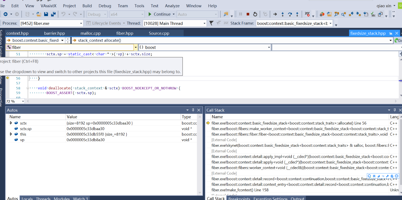Viewport: 402px width, 200px height.
Task: Expand the sctx variable in Autos
Action: [x=11, y=123]
